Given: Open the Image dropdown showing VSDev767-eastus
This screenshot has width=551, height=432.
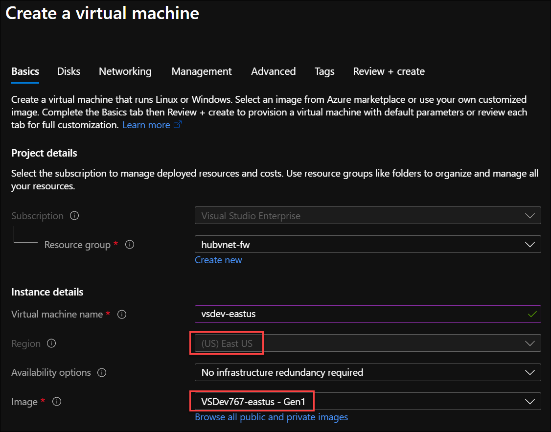Looking at the screenshot, I should coord(367,402).
